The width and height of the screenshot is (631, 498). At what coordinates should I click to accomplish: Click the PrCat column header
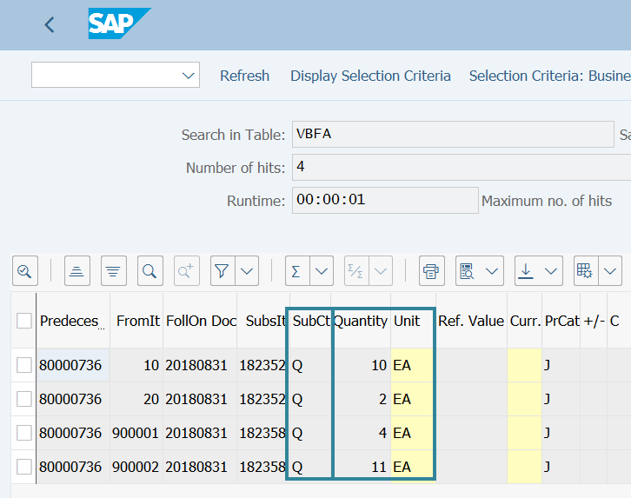[561, 321]
